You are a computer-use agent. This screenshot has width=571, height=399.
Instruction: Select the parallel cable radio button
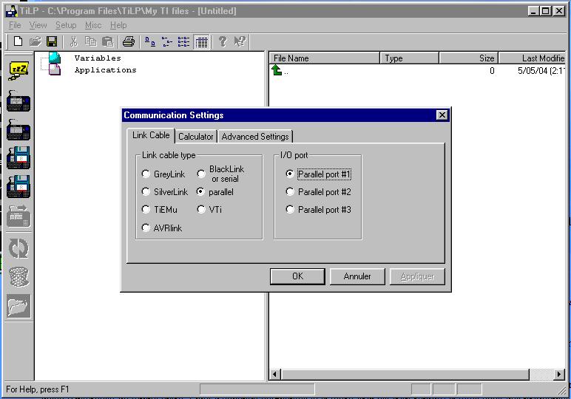(x=200, y=191)
